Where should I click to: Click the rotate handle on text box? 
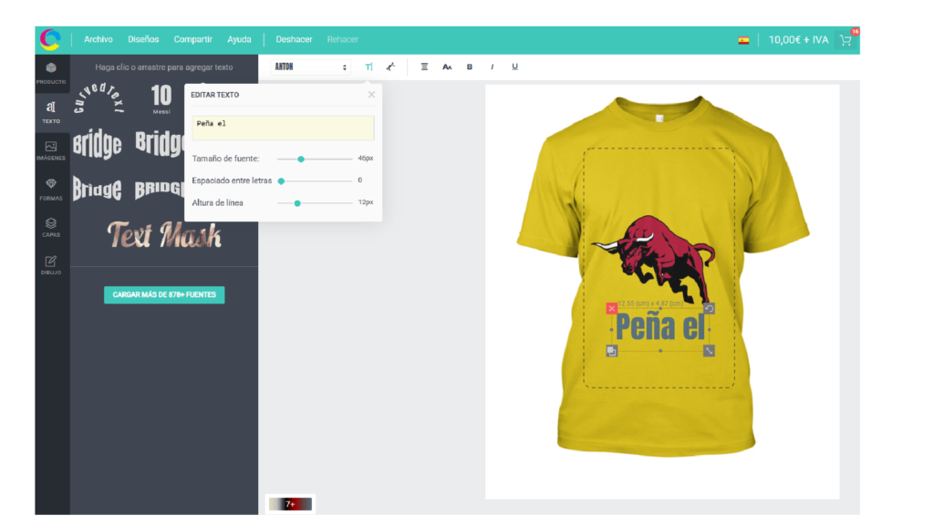(709, 309)
